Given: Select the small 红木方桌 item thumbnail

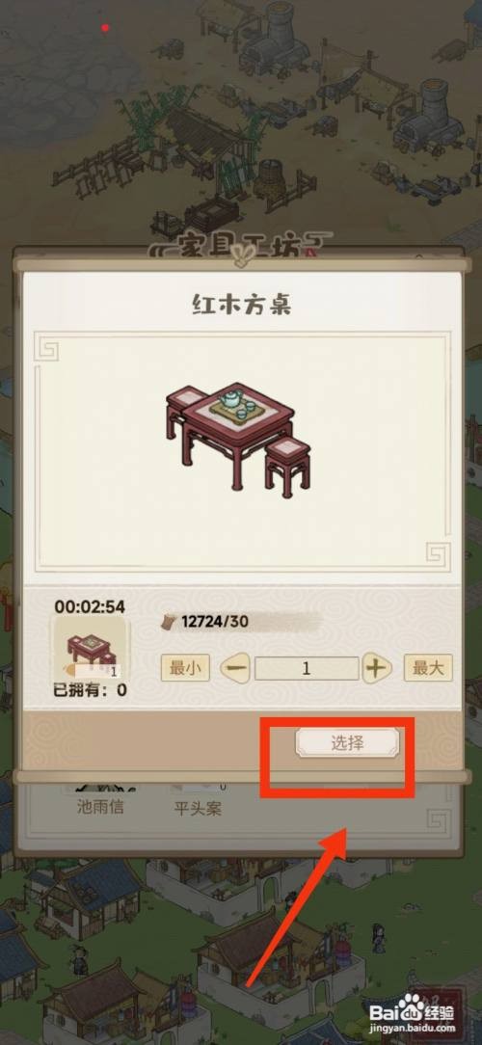Looking at the screenshot, I should pyautogui.click(x=92, y=649).
